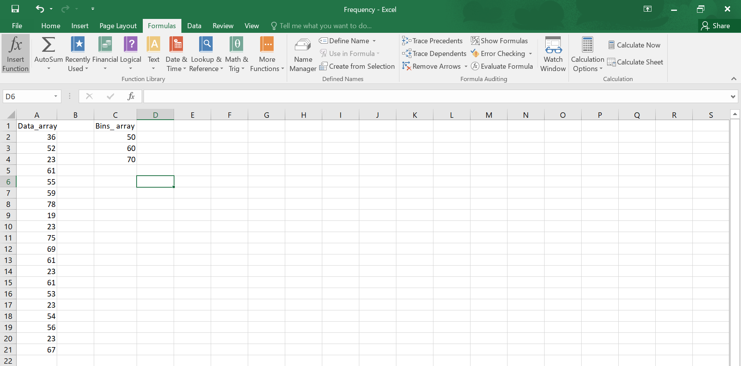Collapse the ribbon with the chevron

(733, 78)
